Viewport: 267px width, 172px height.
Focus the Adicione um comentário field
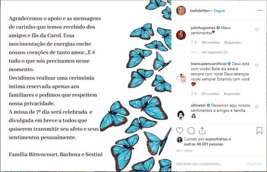[x=210, y=164]
